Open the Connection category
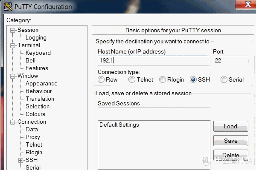Image resolution: width=256 pixels, height=170 pixels. [32, 122]
